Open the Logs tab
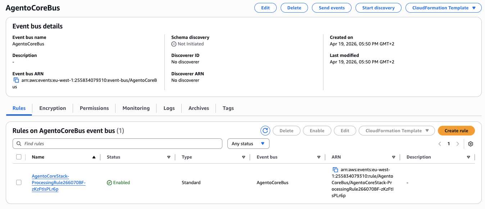 (169, 108)
